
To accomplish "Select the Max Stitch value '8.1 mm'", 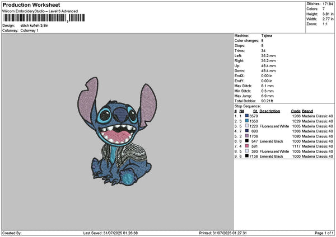I will point(268,86).
